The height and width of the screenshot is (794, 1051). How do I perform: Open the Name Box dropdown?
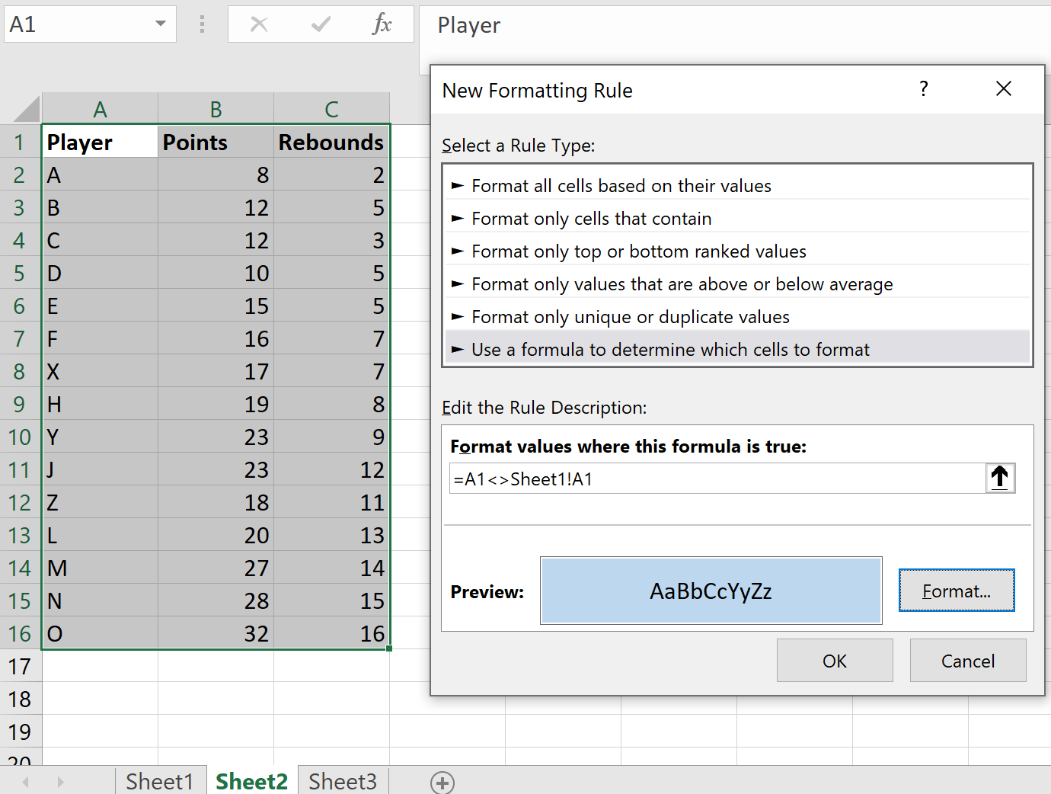pyautogui.click(x=159, y=24)
